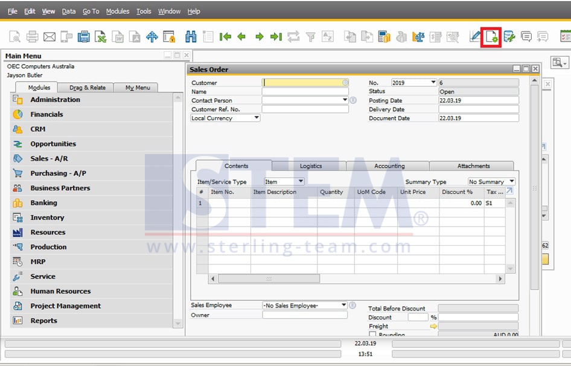The image size is (571, 366).
Task: Open the No. series 2019 dropdown
Action: pyautogui.click(x=433, y=82)
